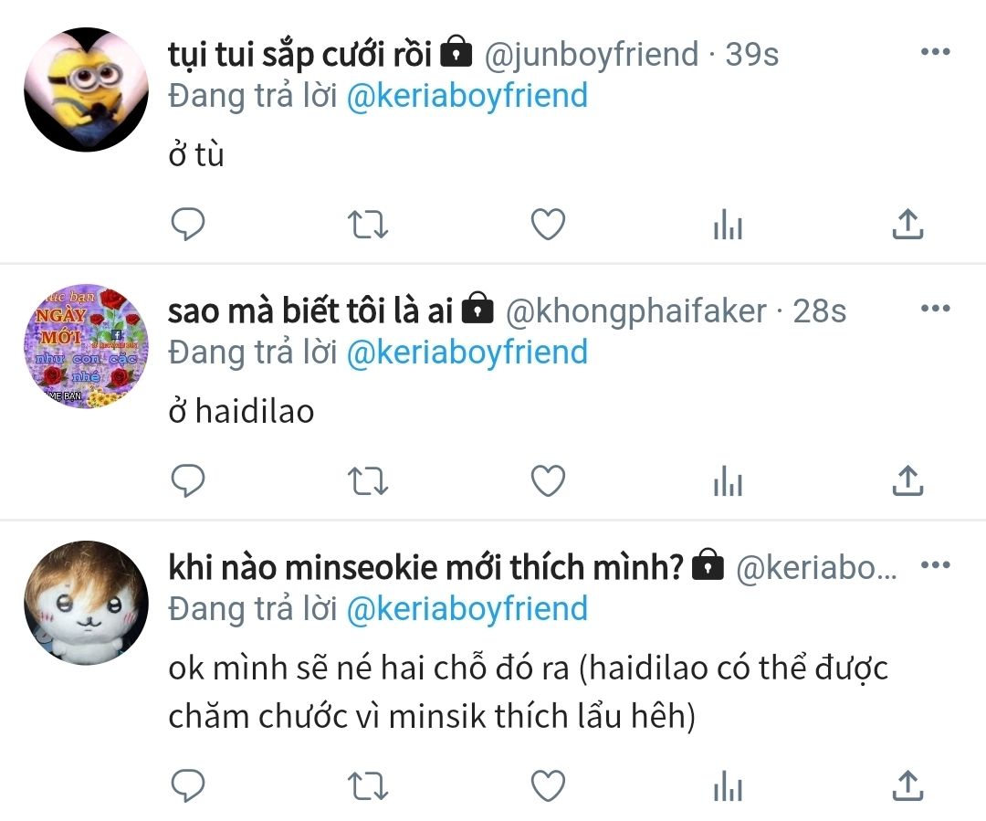This screenshot has height=821, width=986.
Task: Open more options for the @khongphaifaker tweet
Action: tap(935, 309)
